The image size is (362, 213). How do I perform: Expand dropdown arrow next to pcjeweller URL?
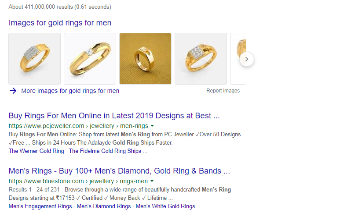pyautogui.click(x=152, y=126)
